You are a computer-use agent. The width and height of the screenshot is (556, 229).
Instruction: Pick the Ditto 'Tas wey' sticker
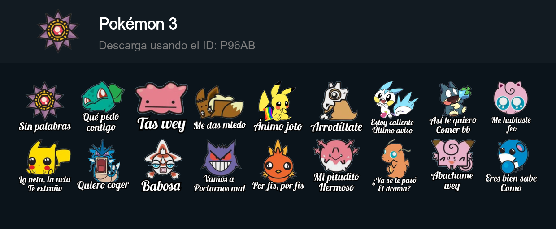pyautogui.click(x=161, y=107)
